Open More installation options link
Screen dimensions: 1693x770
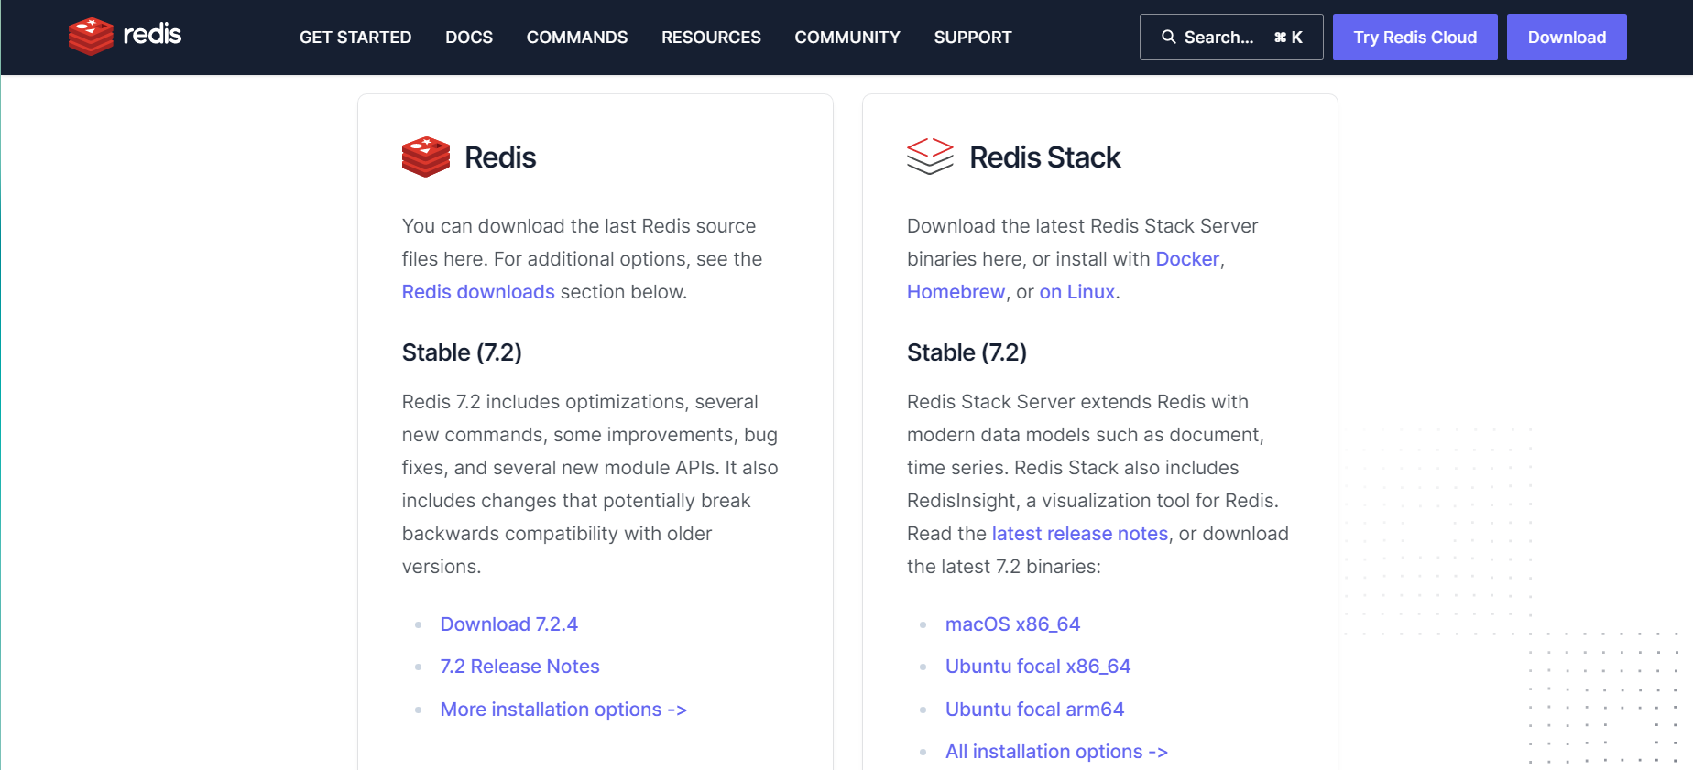click(x=563, y=710)
